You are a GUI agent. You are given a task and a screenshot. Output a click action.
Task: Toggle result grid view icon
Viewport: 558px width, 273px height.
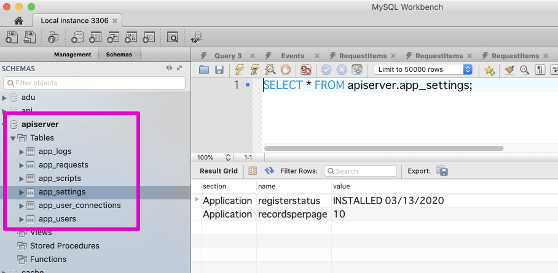253,171
